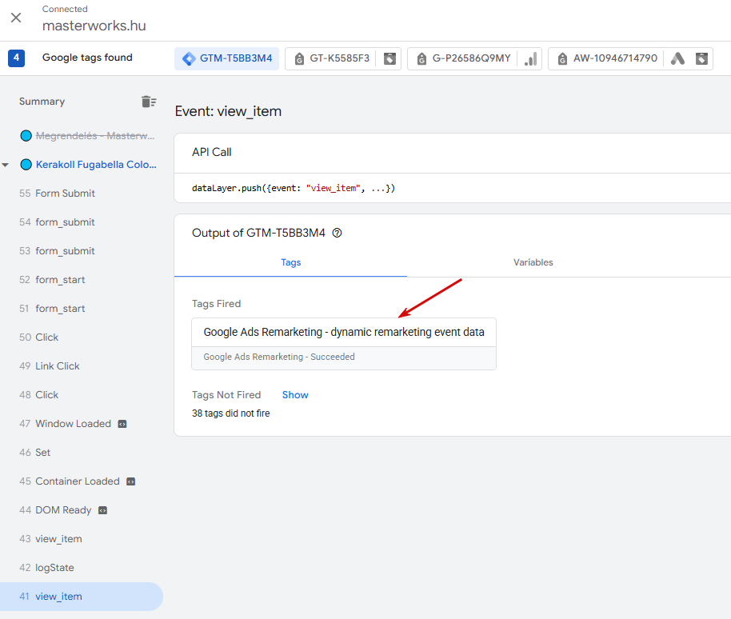Open the Summary view
The width and height of the screenshot is (731, 619).
pos(42,102)
